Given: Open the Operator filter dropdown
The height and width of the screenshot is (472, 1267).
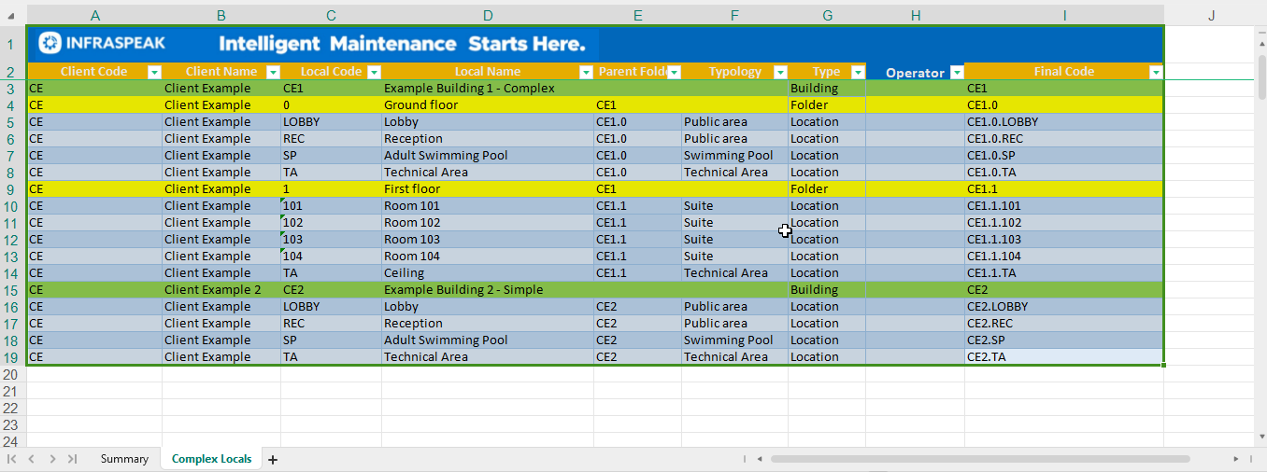Looking at the screenshot, I should 956,73.
